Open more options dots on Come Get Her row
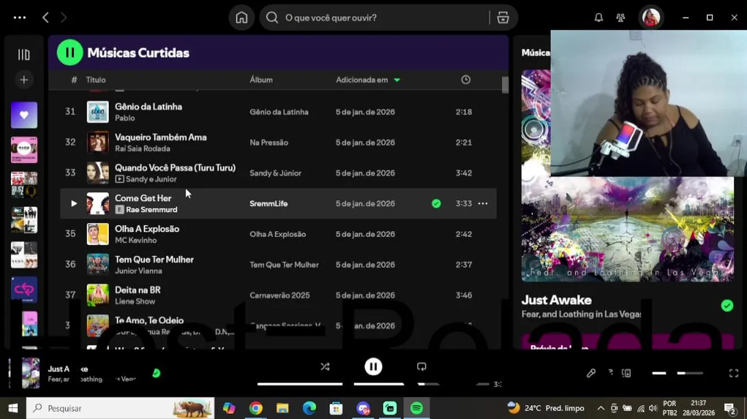 (x=483, y=204)
